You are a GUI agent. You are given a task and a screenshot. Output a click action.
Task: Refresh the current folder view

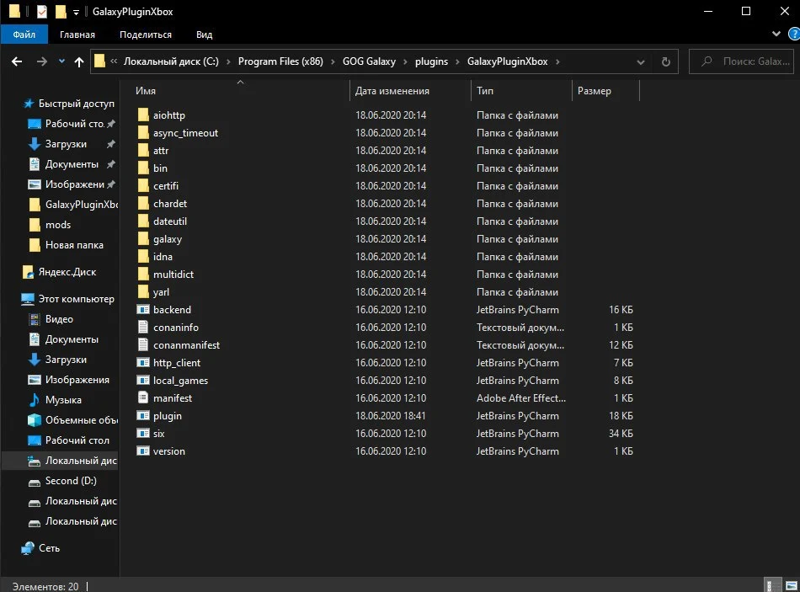[x=666, y=61]
